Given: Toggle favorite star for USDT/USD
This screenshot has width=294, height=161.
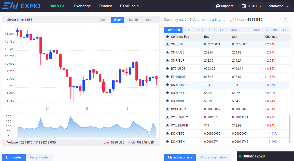Looking at the screenshot, I should (167, 85).
